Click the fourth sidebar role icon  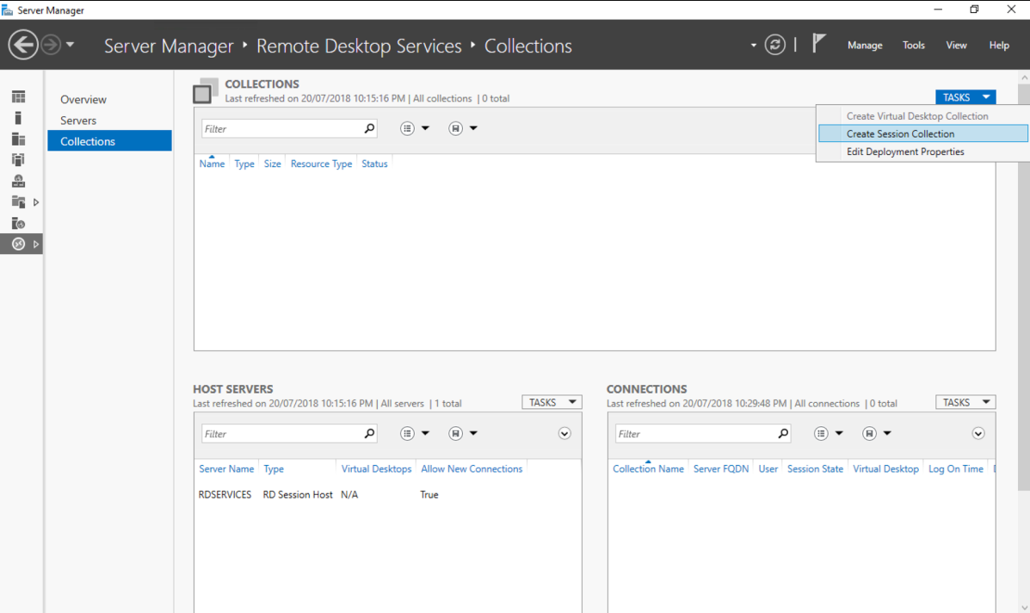[18, 159]
